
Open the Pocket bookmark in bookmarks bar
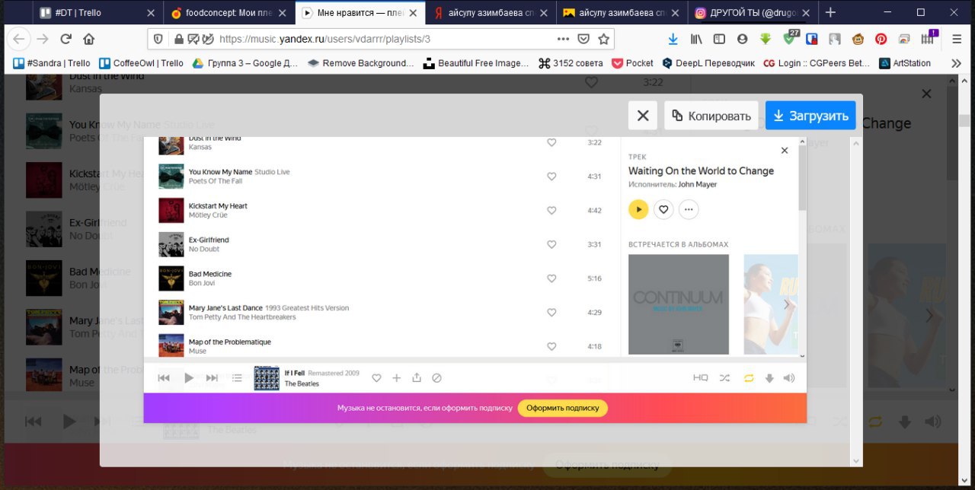point(632,63)
